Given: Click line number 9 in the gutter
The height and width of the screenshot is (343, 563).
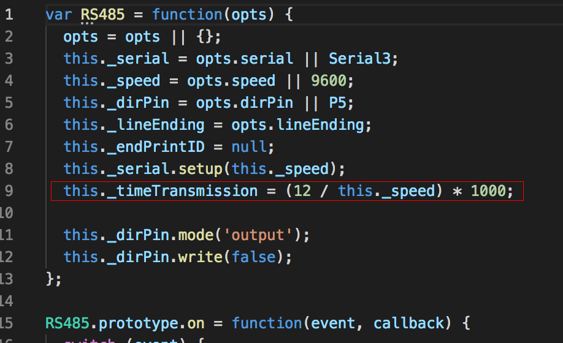Looking at the screenshot, I should (x=9, y=190).
